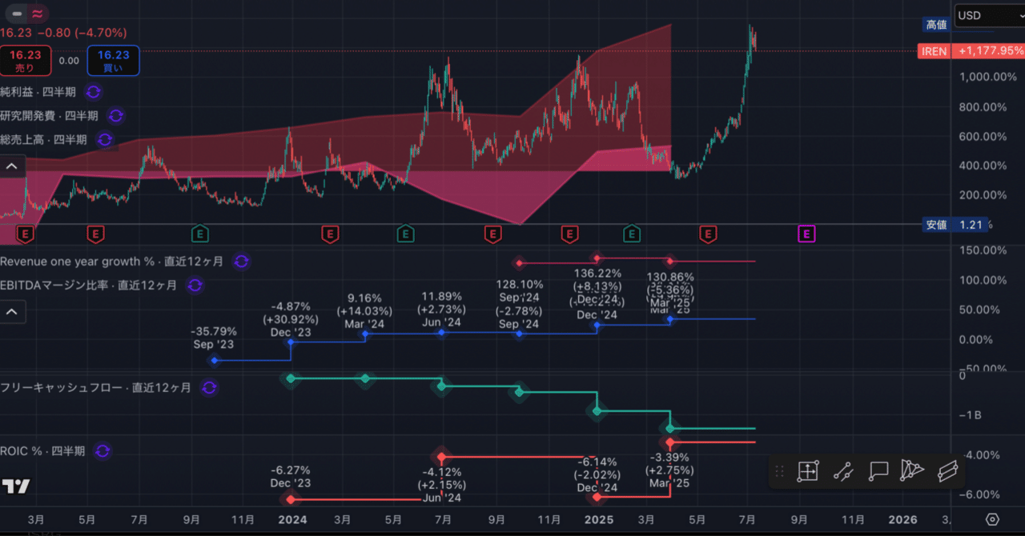The height and width of the screenshot is (536, 1025).
Task: Click the refresh icon beside フリーキャッシュフロー
Action: click(x=209, y=387)
